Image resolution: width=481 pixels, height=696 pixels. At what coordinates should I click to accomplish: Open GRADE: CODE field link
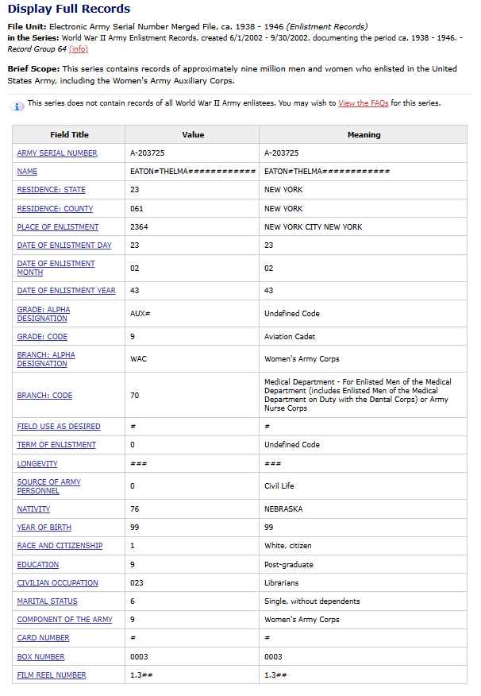coord(43,337)
